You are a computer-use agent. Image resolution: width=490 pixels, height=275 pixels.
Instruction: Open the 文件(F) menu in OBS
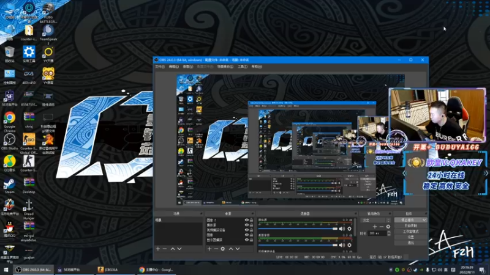[x=160, y=67]
